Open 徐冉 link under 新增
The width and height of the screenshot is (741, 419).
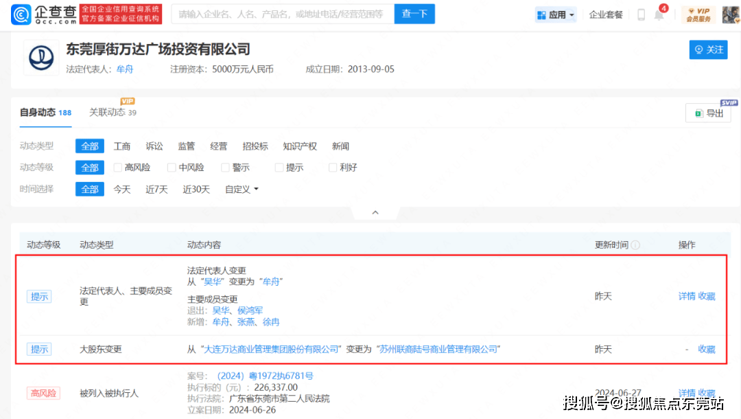click(271, 322)
